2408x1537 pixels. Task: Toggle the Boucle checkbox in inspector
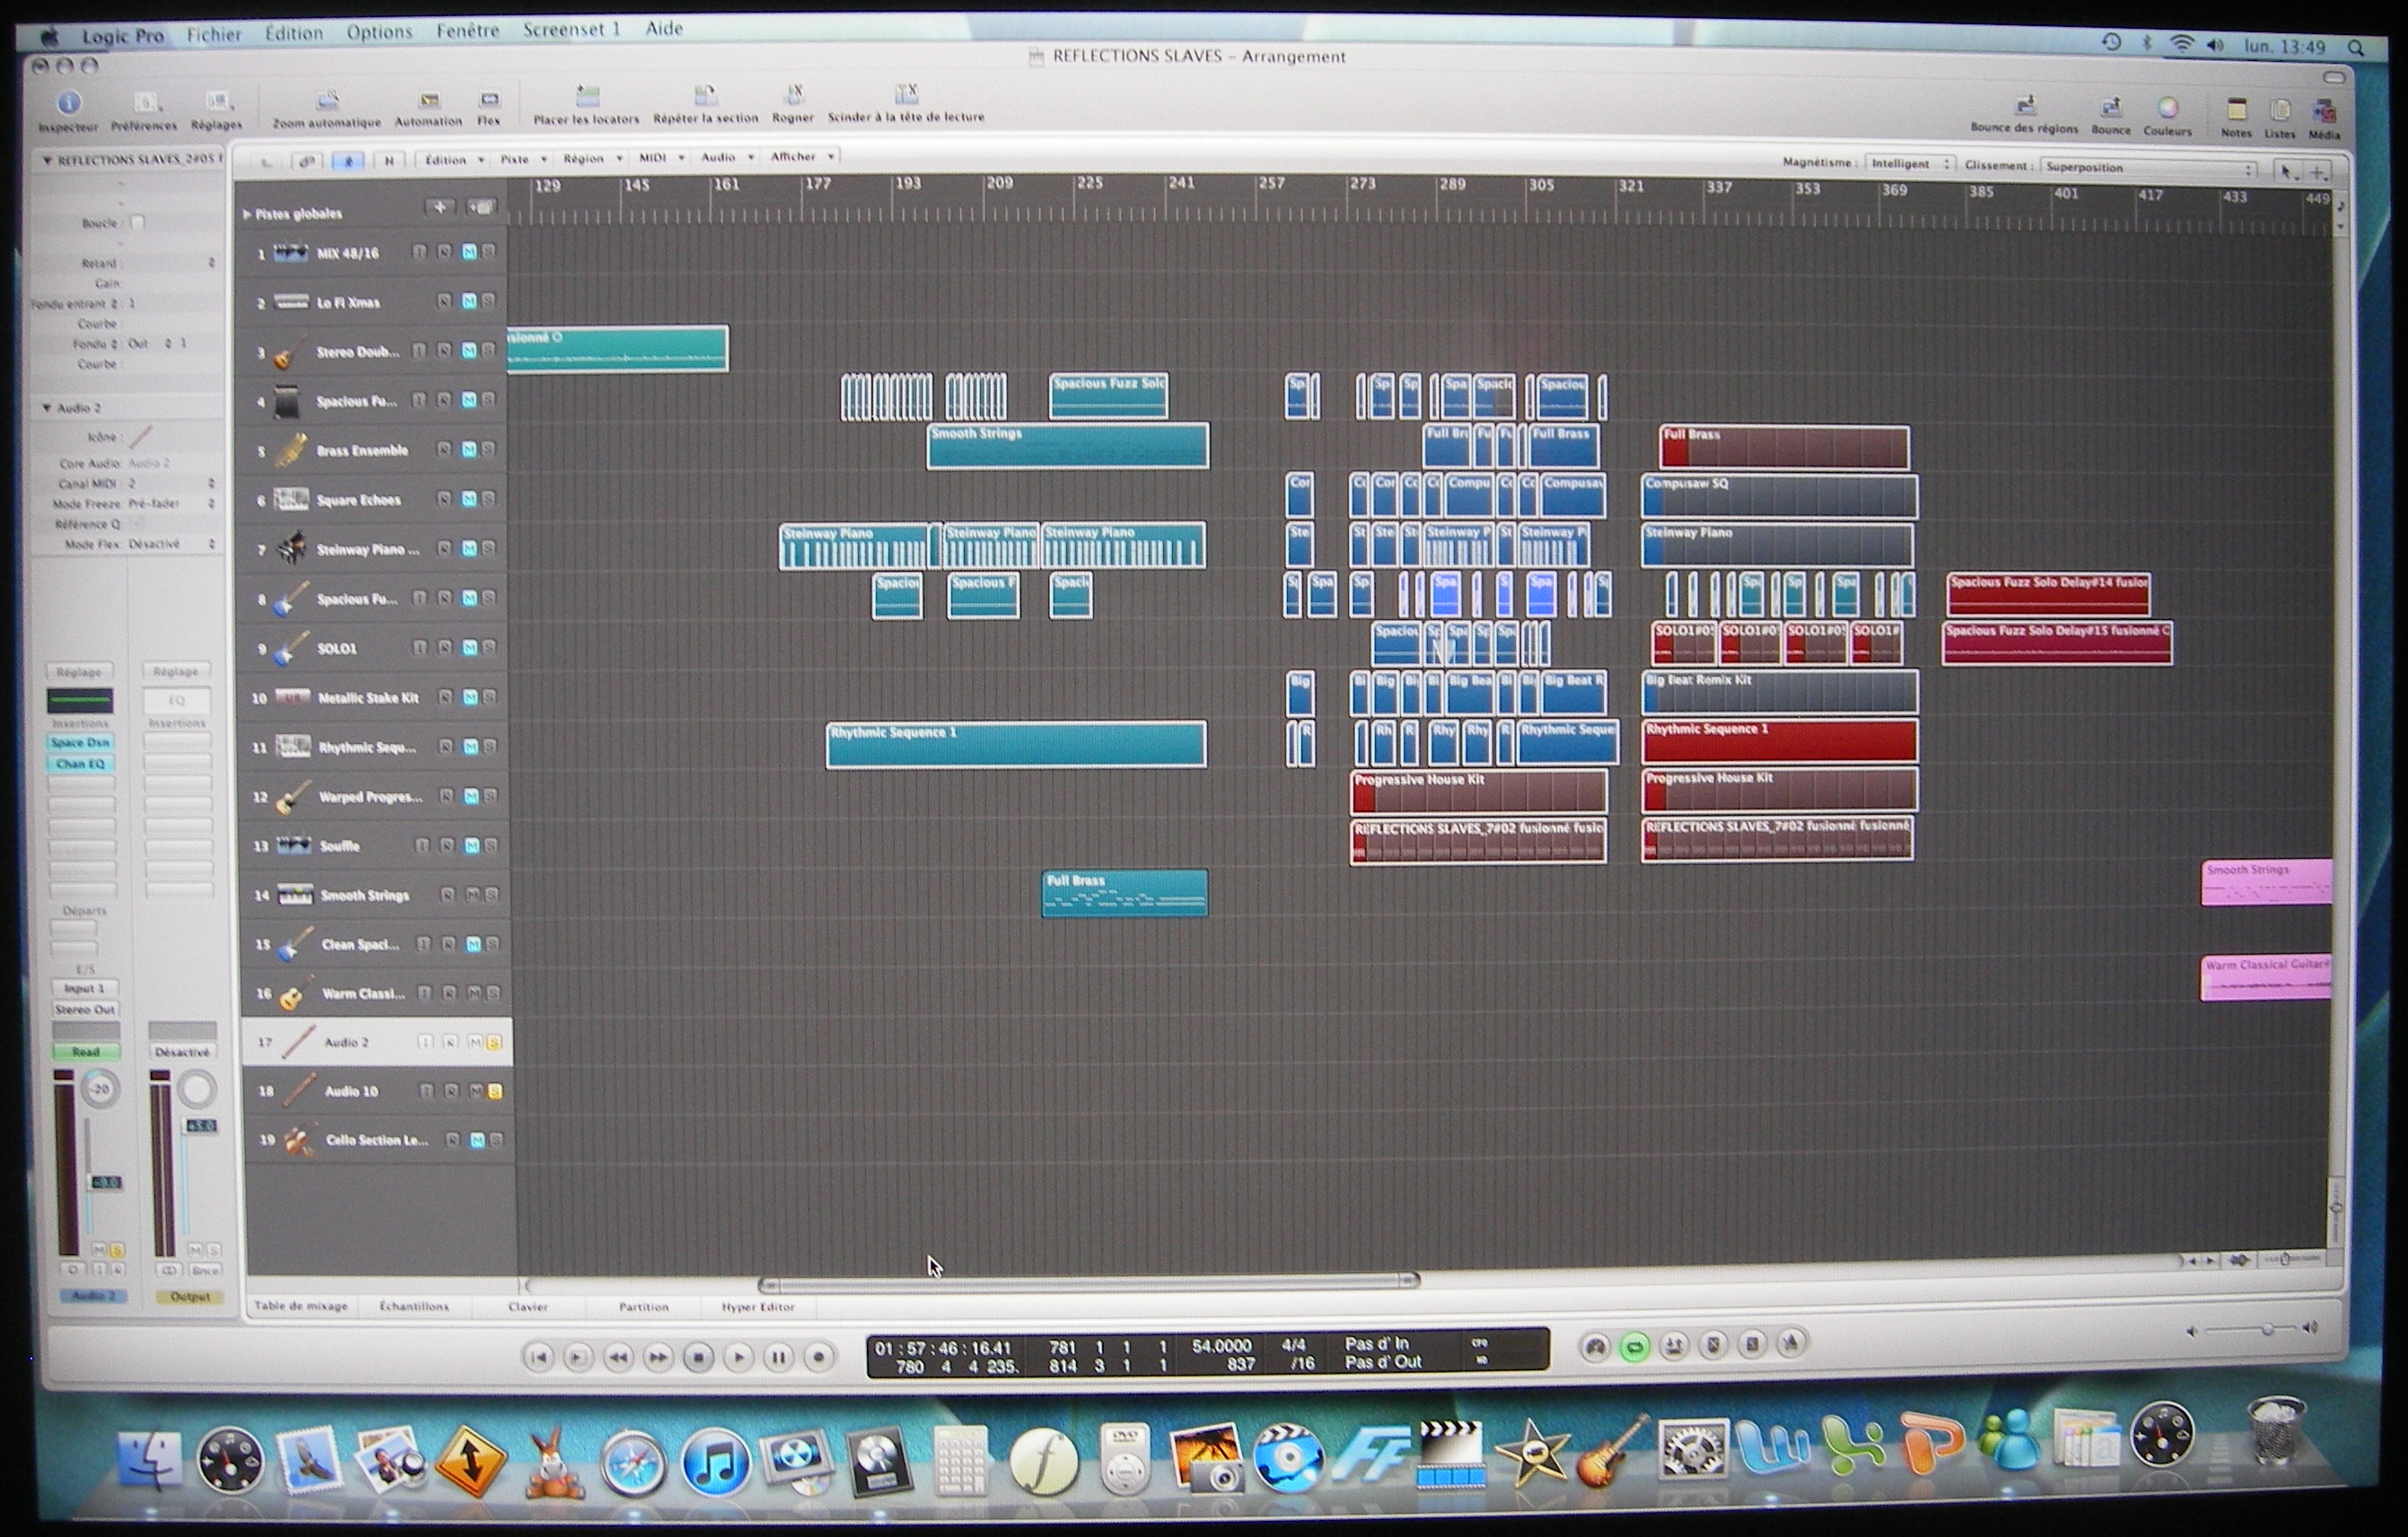(138, 222)
